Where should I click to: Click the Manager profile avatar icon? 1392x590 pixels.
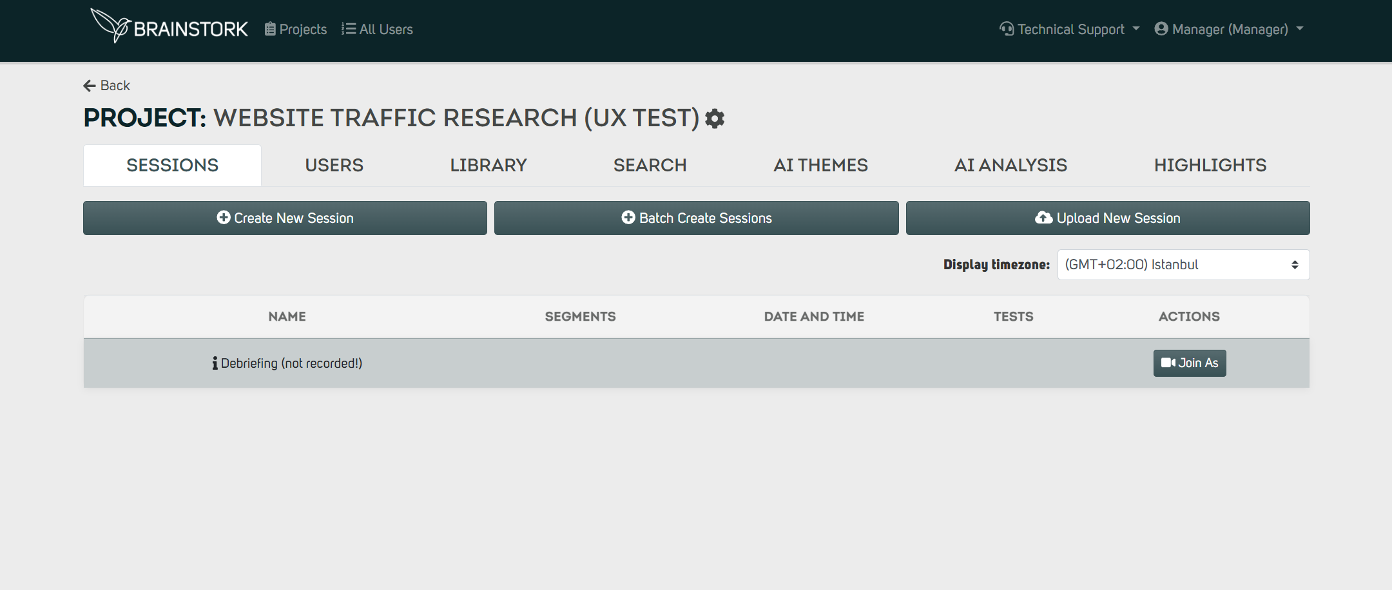[1161, 29]
